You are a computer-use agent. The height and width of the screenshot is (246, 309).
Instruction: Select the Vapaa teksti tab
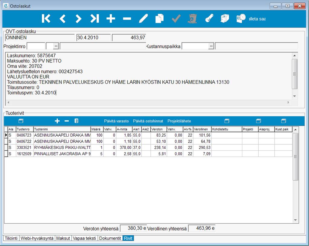[84, 238]
